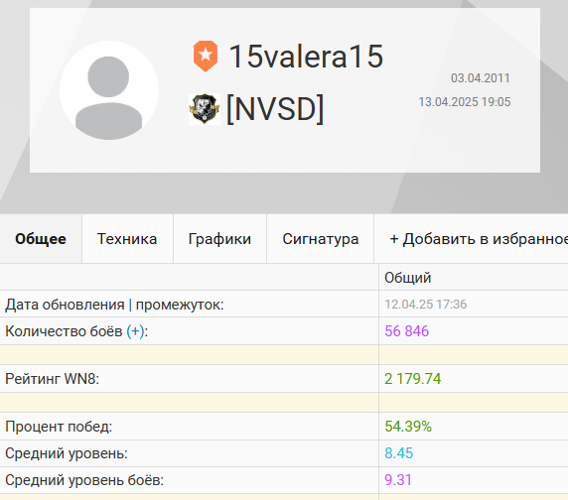Switch to the Сигнатура tab
Screen dimensions: 568x500
point(320,239)
